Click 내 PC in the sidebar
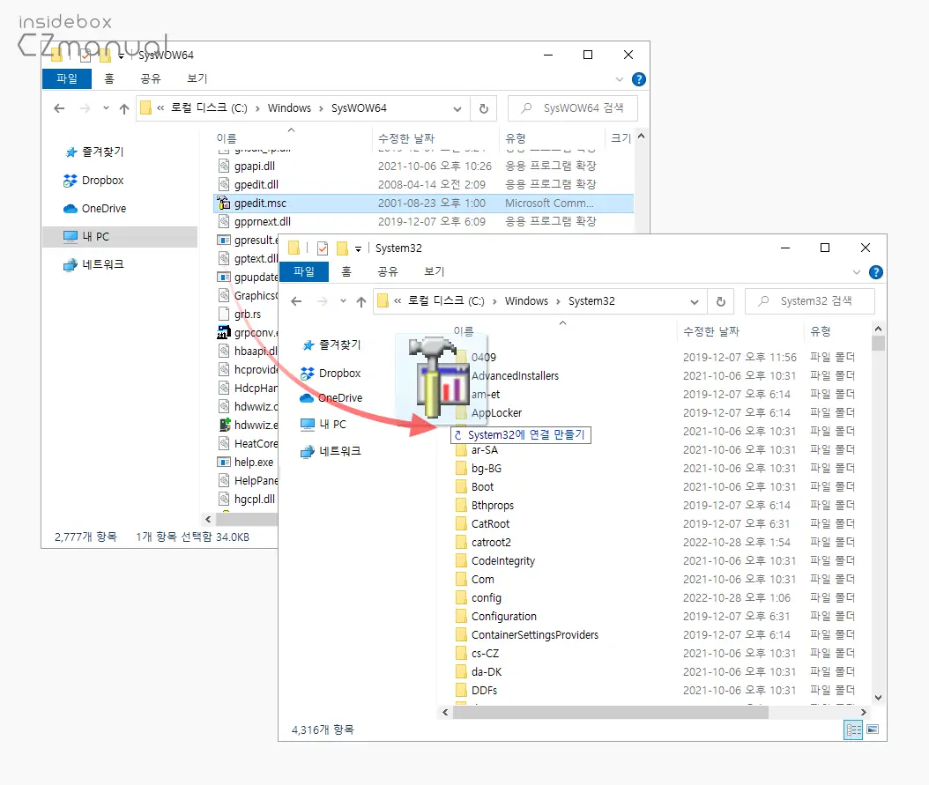This screenshot has height=785, width=929. (x=333, y=424)
